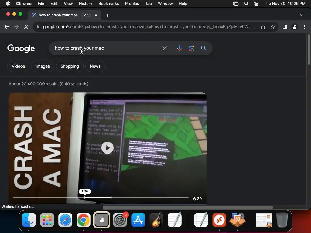The width and height of the screenshot is (311, 233).
Task: Launch Safari from the Dock
Action: [x=65, y=220]
